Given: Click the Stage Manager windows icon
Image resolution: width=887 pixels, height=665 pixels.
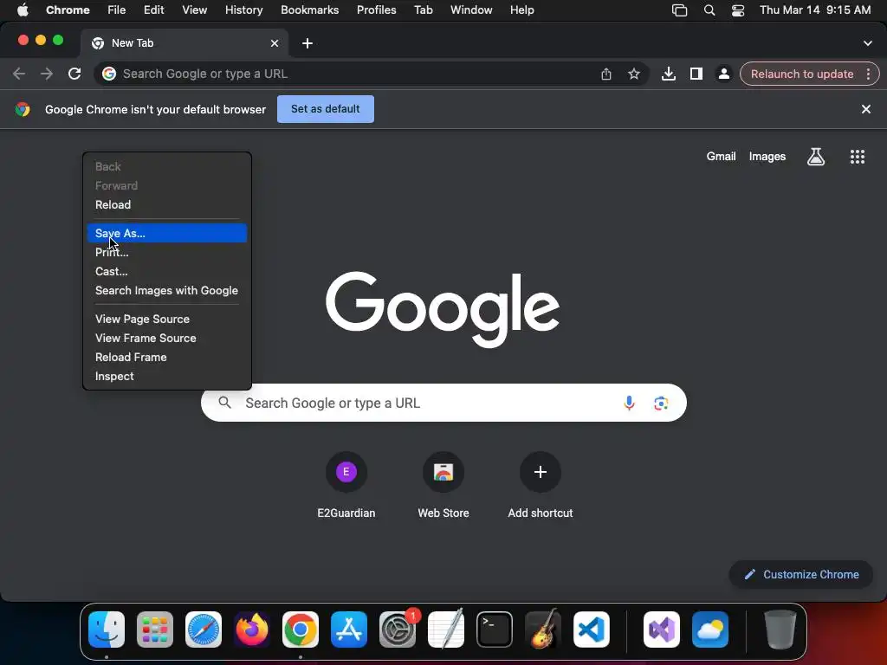Looking at the screenshot, I should [679, 10].
